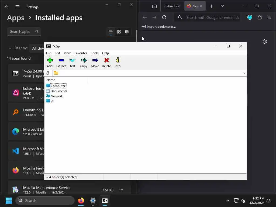This screenshot has width=276, height=207.
Task: Expand the 7-Zip address path dropdown
Action: pos(244,73)
